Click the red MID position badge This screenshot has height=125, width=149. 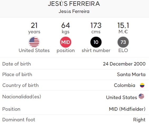tap(66, 42)
